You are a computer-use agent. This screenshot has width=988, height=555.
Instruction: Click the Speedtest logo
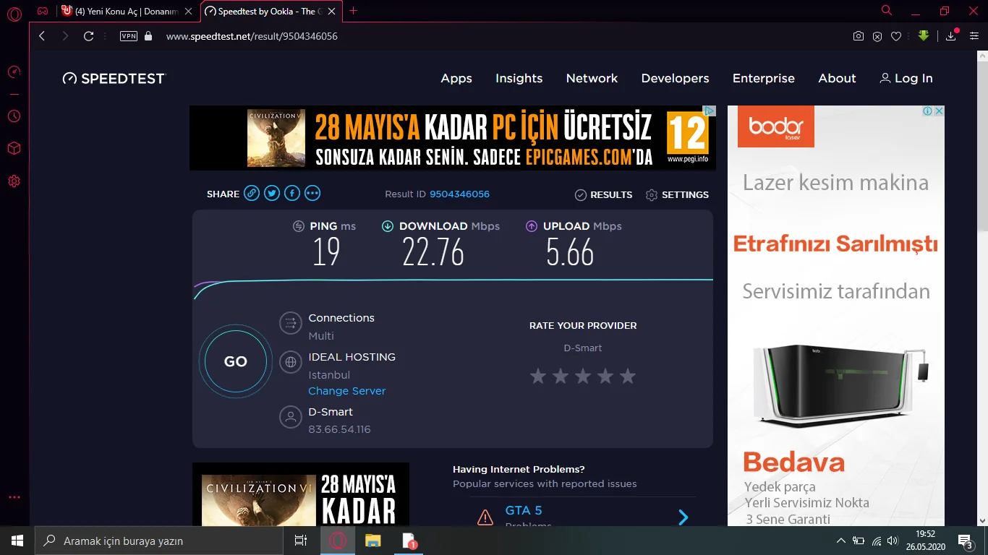click(x=114, y=78)
